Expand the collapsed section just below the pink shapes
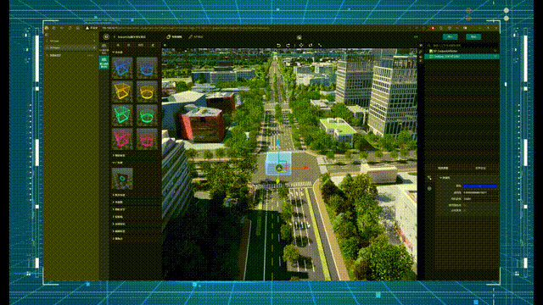 [119, 156]
